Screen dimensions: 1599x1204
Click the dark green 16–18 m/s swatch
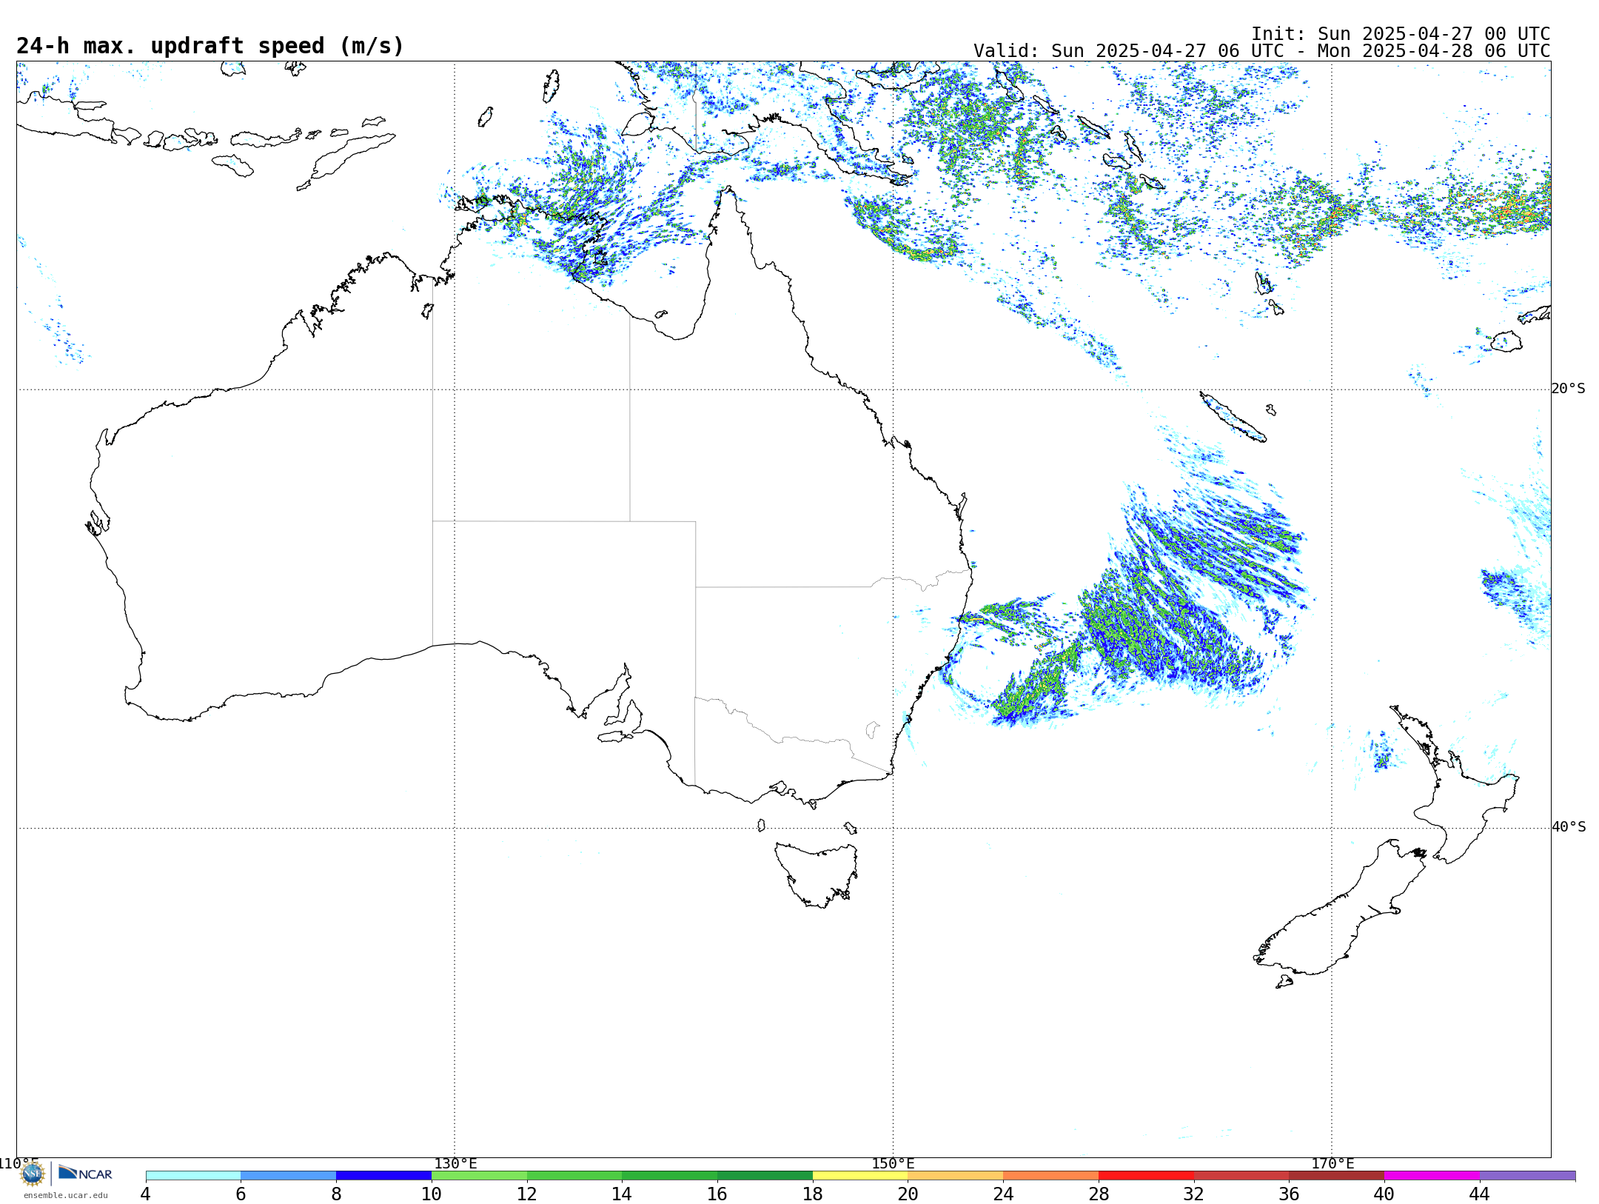pos(765,1176)
